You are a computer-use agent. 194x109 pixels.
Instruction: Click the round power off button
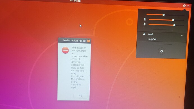pyautogui.click(x=161, y=51)
